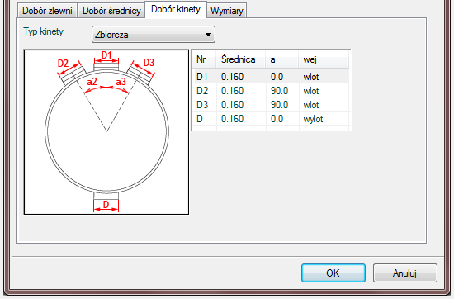Select the Nr column header

[204, 59]
